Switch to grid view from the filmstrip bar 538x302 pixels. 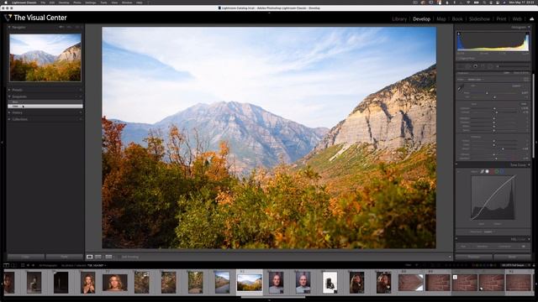[23, 265]
